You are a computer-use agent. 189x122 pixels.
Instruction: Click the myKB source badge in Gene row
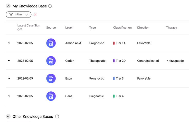click(51, 96)
